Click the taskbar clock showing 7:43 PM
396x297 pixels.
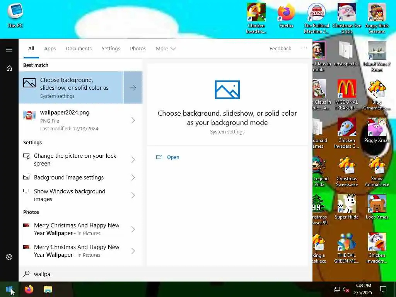(363, 289)
